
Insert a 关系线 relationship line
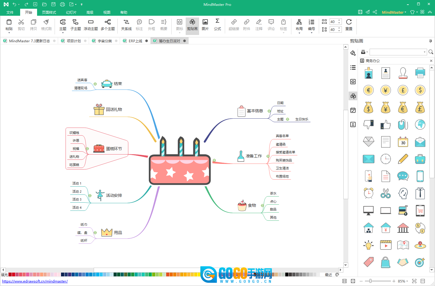click(126, 25)
